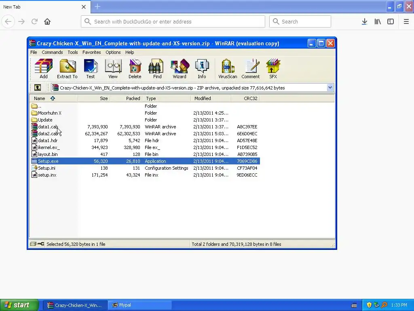
Task: Select ikernel.ex_ file
Action: (x=145, y=147)
